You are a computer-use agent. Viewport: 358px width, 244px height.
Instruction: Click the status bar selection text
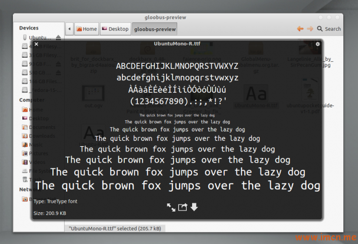click(115, 229)
